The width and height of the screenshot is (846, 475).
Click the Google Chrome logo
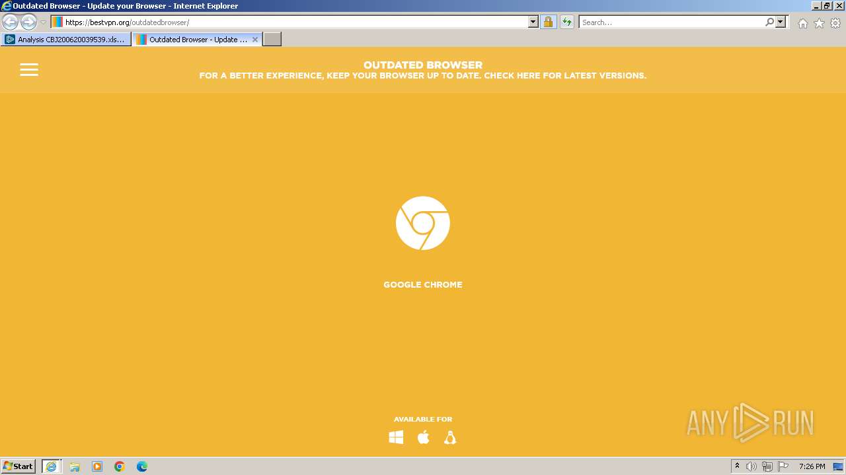[423, 223]
